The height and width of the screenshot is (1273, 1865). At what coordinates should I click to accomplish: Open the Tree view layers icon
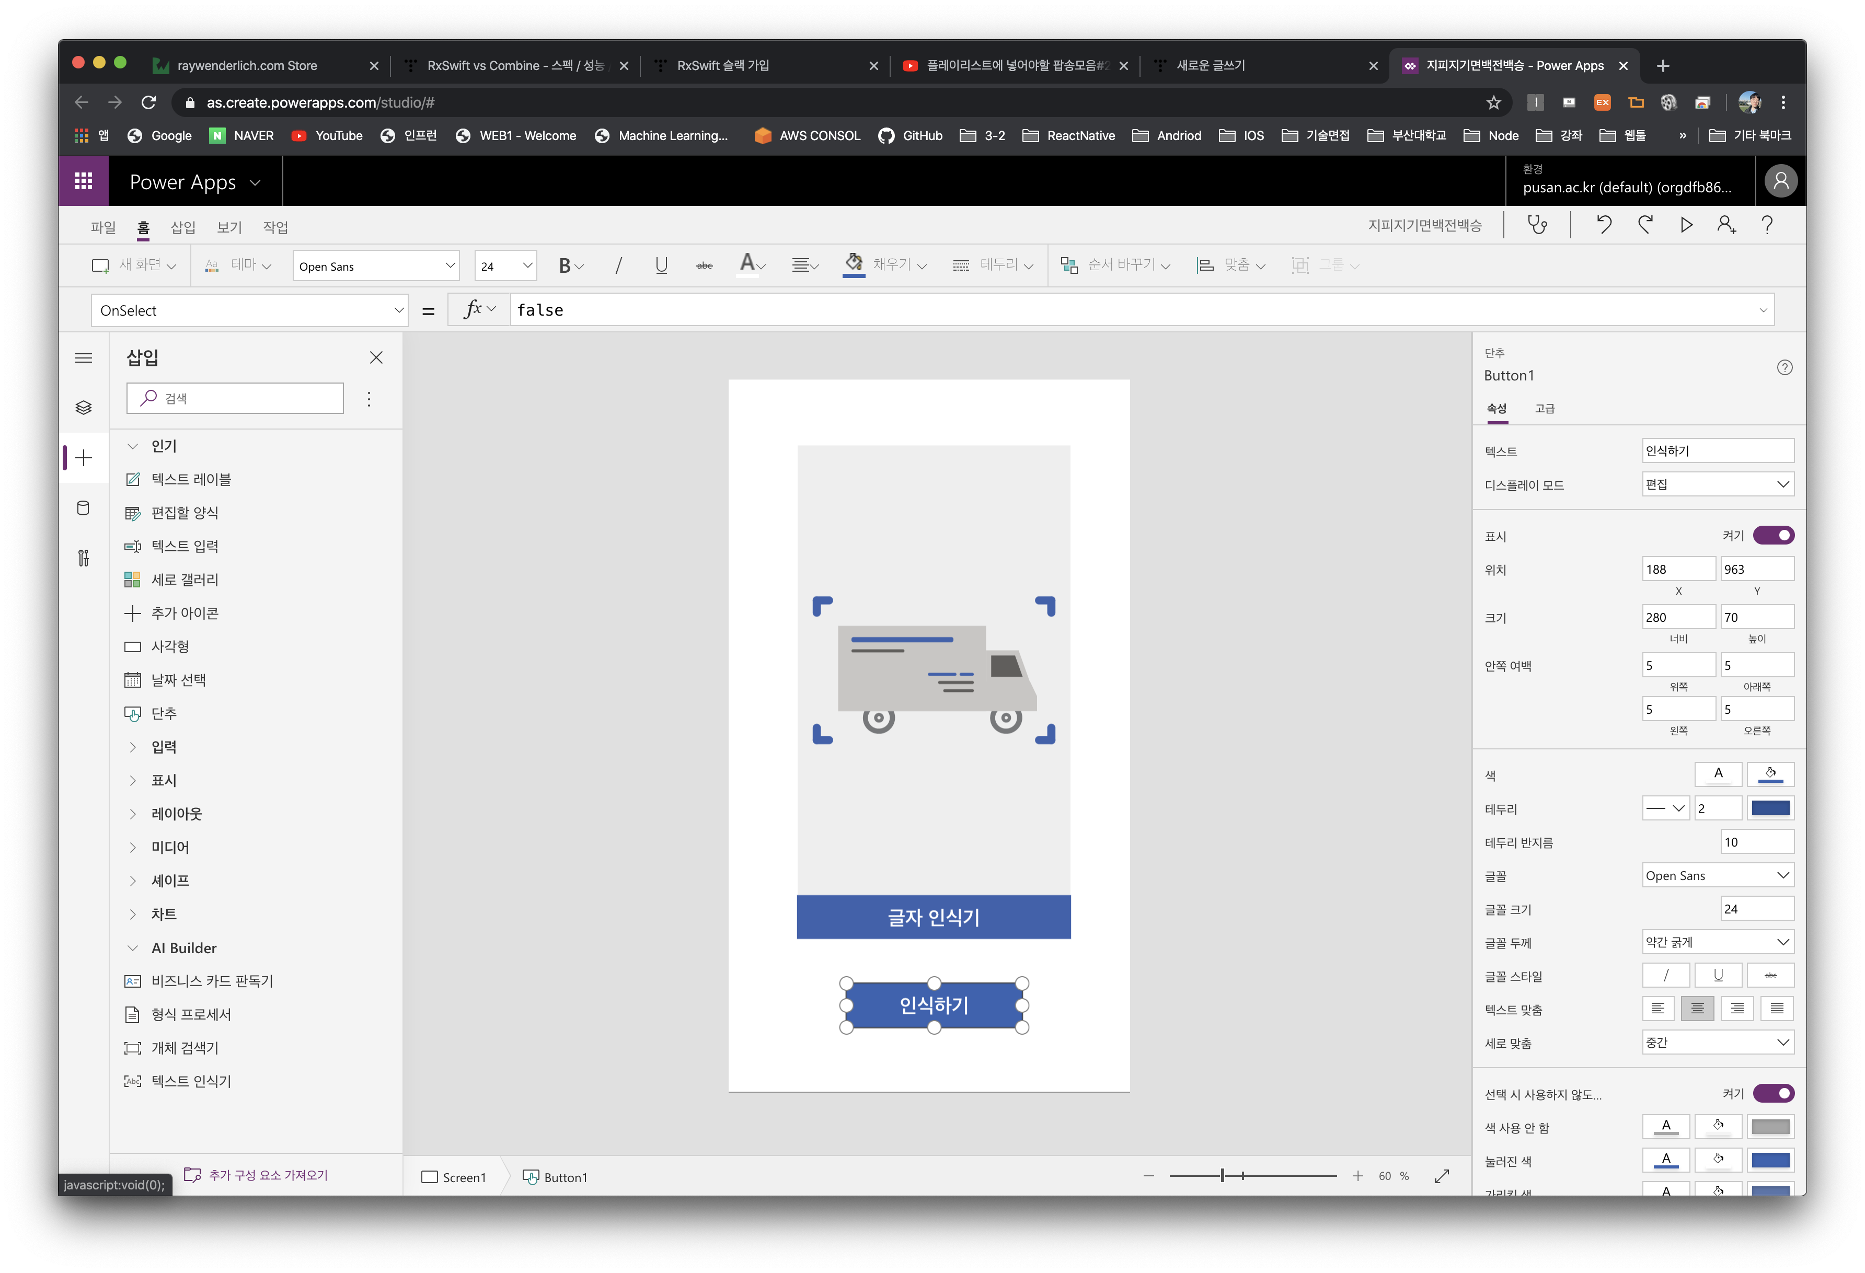coord(84,408)
